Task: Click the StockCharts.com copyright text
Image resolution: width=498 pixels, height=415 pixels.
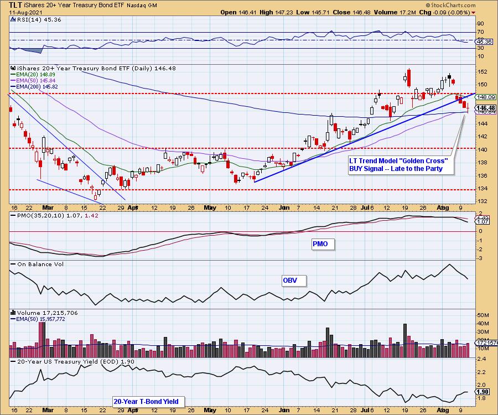Action: pos(450,5)
